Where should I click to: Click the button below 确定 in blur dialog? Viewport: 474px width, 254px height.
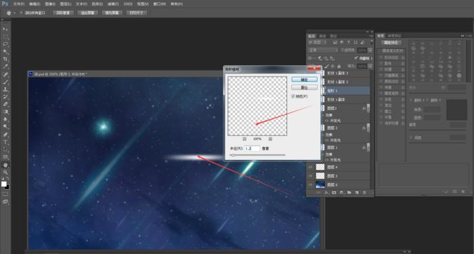[x=305, y=87]
